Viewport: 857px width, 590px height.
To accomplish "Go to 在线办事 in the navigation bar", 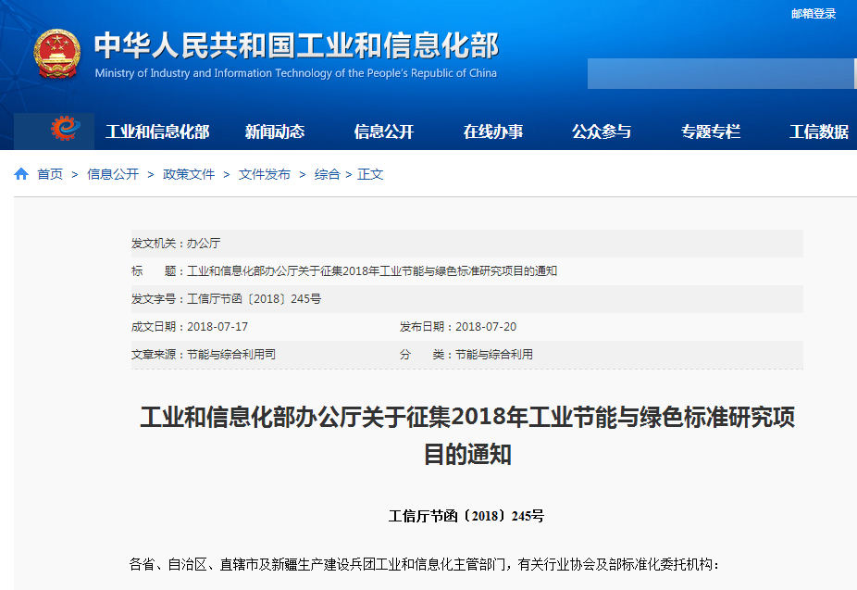I will [493, 132].
